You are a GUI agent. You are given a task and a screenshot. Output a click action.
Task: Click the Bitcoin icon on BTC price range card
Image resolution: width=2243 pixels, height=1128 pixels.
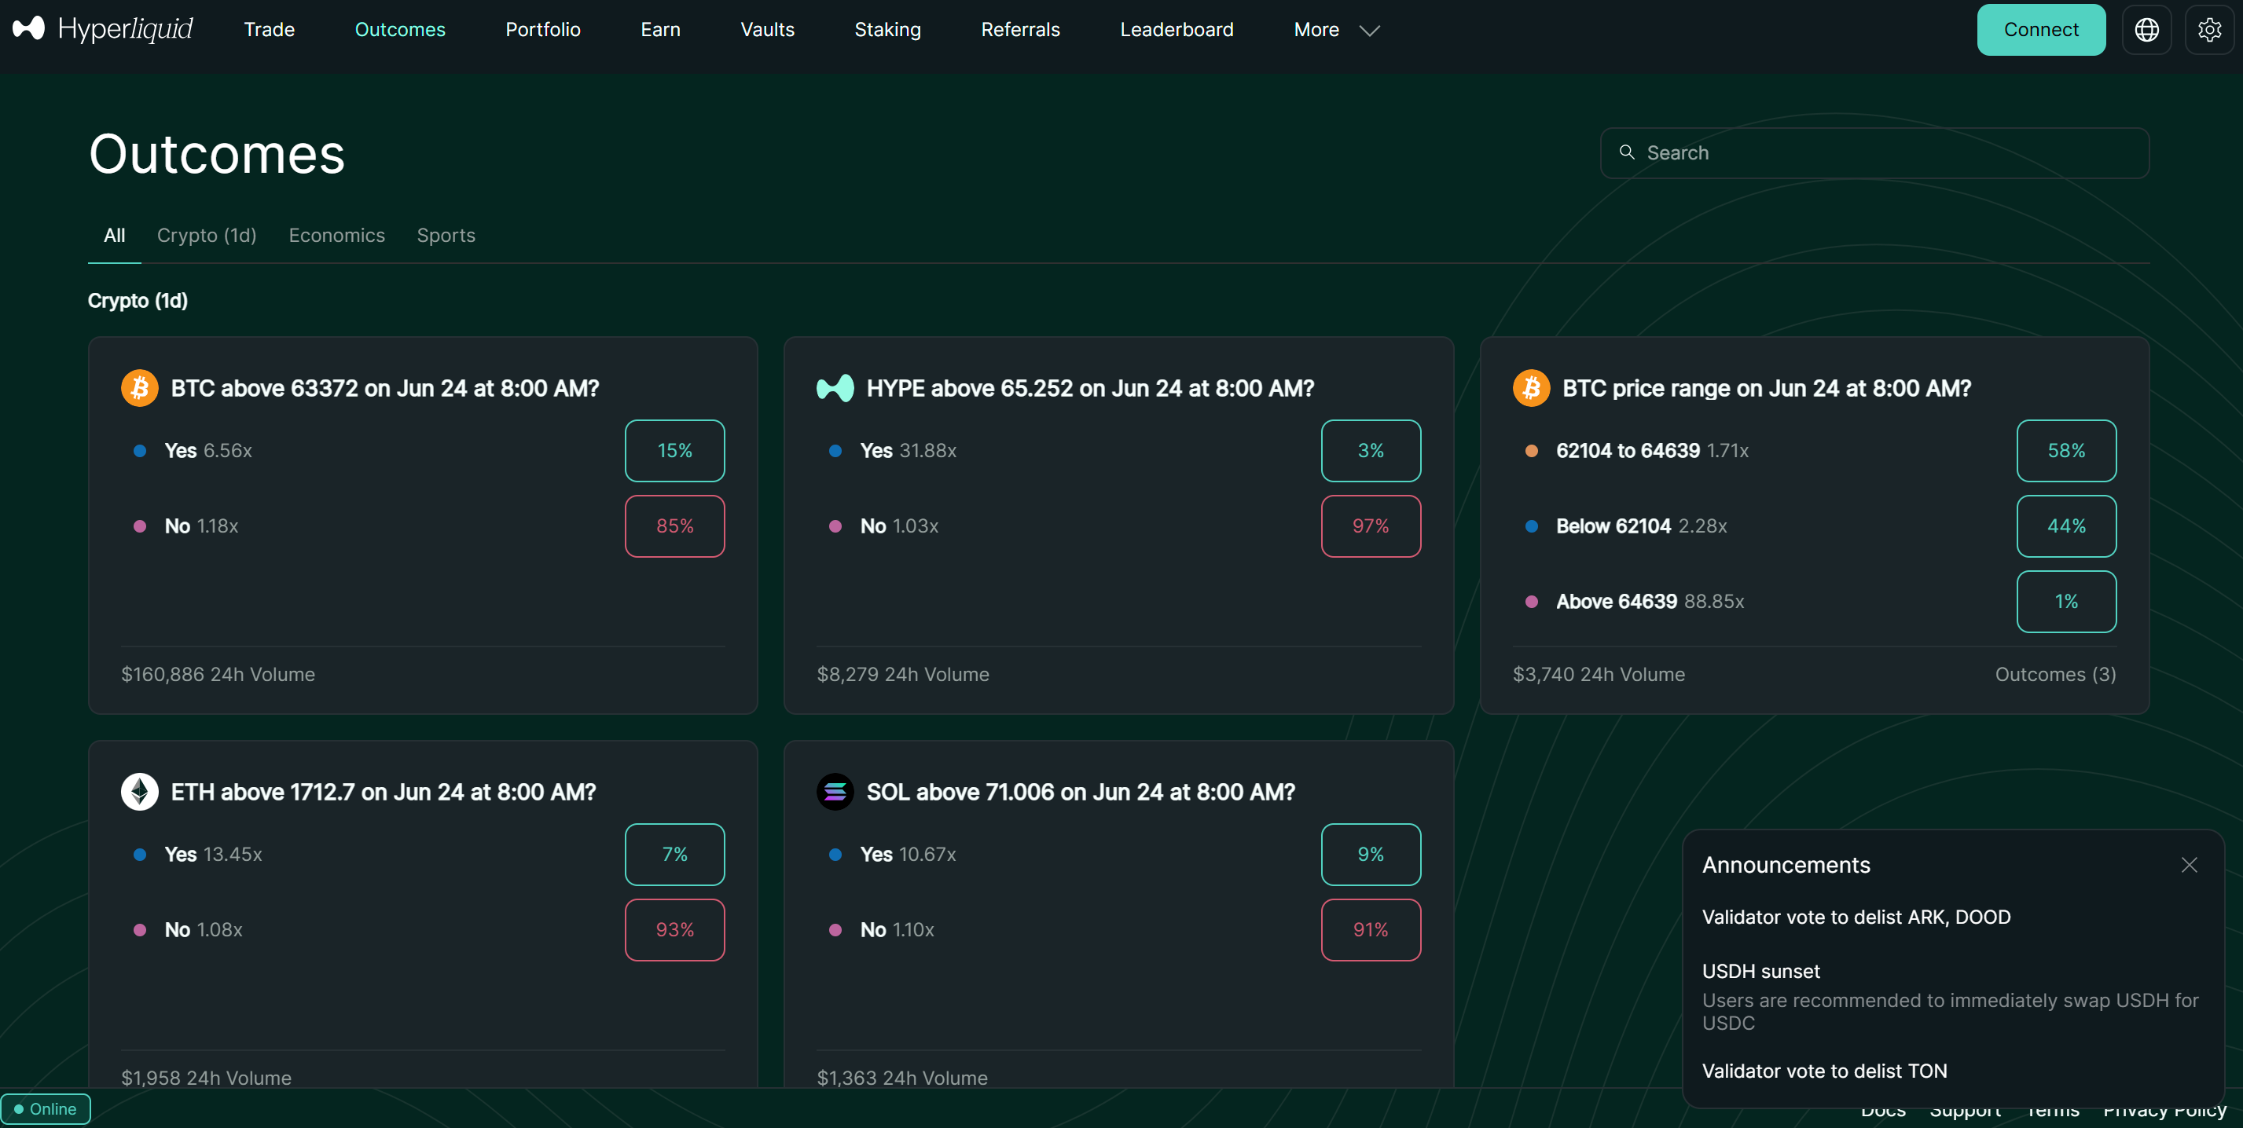click(x=1531, y=388)
